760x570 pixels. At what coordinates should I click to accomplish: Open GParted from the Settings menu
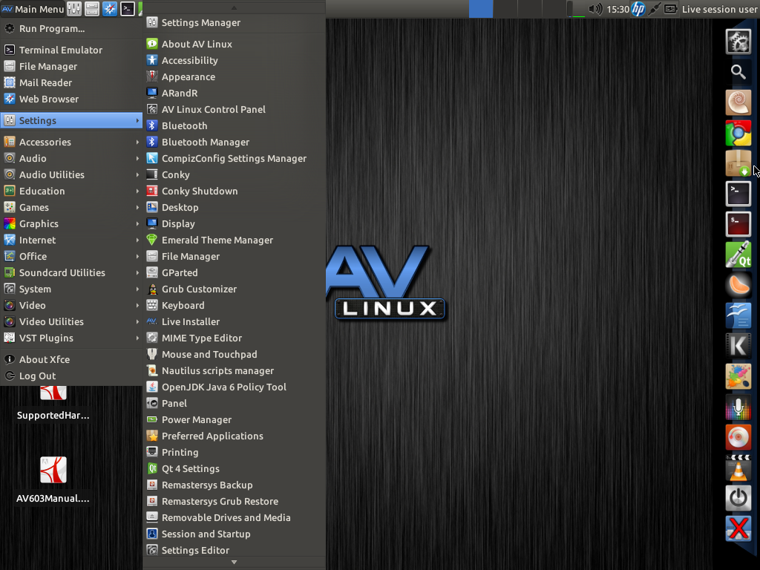181,272
